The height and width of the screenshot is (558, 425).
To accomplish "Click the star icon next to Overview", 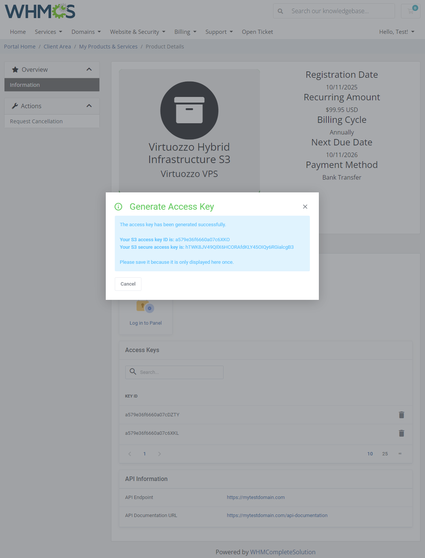I will coord(15,69).
